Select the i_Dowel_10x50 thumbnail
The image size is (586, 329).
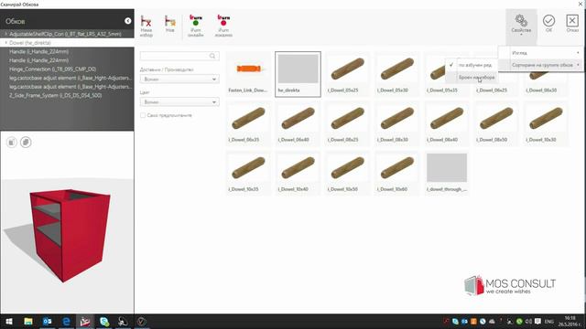(348, 174)
